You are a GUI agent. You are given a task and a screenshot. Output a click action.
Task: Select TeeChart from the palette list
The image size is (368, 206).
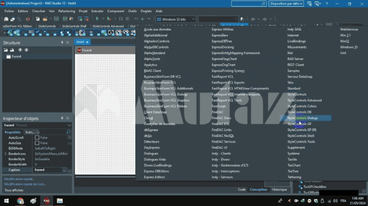(294, 166)
